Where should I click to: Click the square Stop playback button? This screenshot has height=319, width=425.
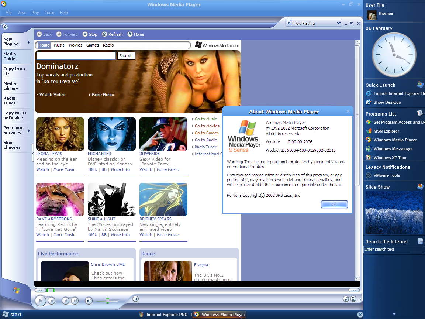pyautogui.click(x=52, y=301)
